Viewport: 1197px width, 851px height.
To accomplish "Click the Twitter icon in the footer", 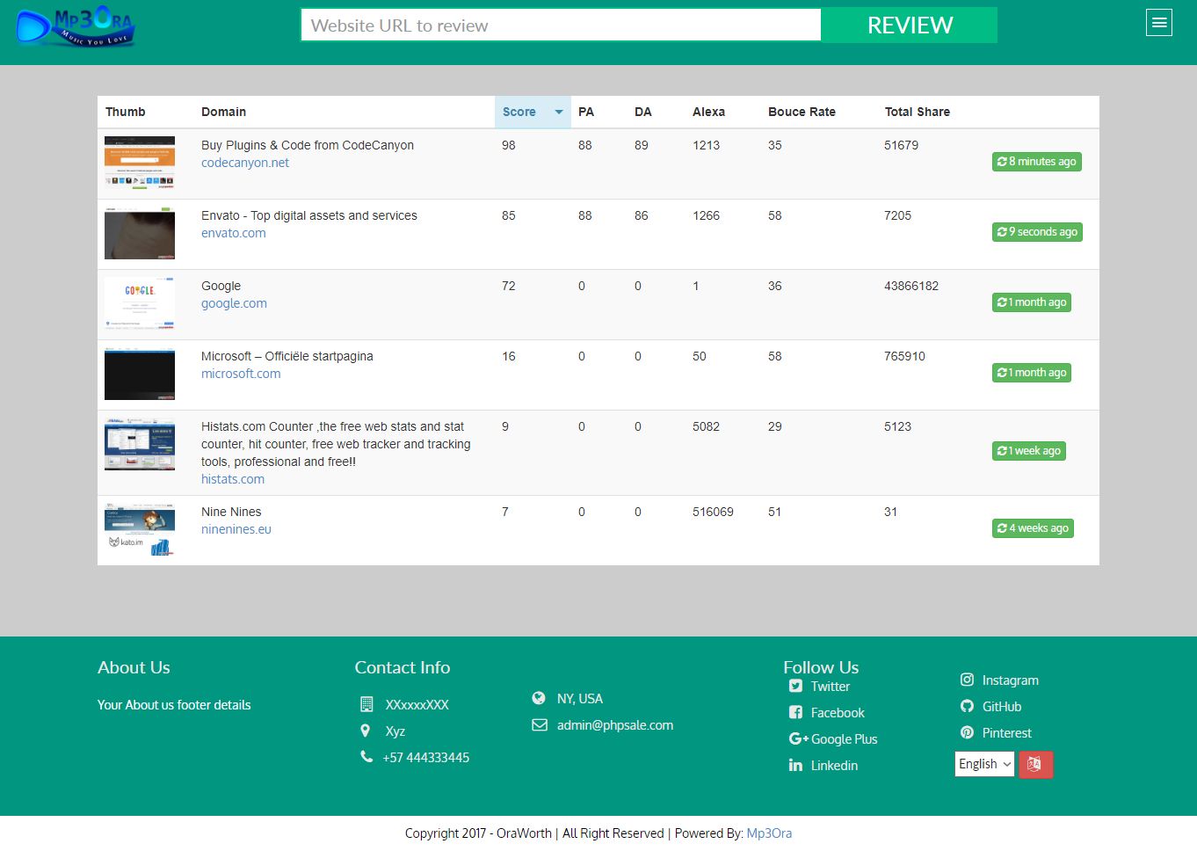I will (795, 687).
